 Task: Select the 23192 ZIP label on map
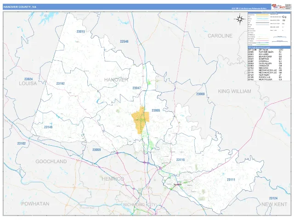coord(60,83)
